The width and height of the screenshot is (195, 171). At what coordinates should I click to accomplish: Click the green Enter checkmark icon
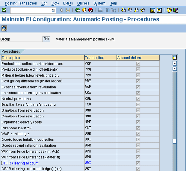4,10
